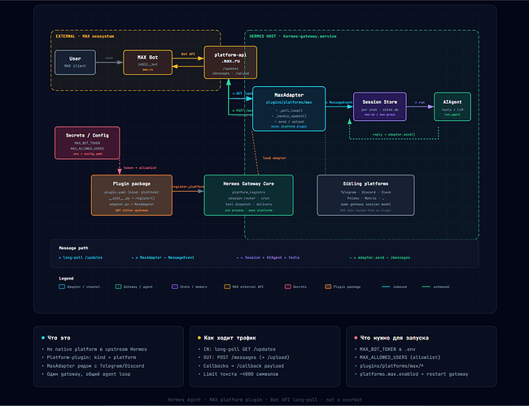Select the platform-api.max.ru node
529x406 pixels.
click(230, 63)
